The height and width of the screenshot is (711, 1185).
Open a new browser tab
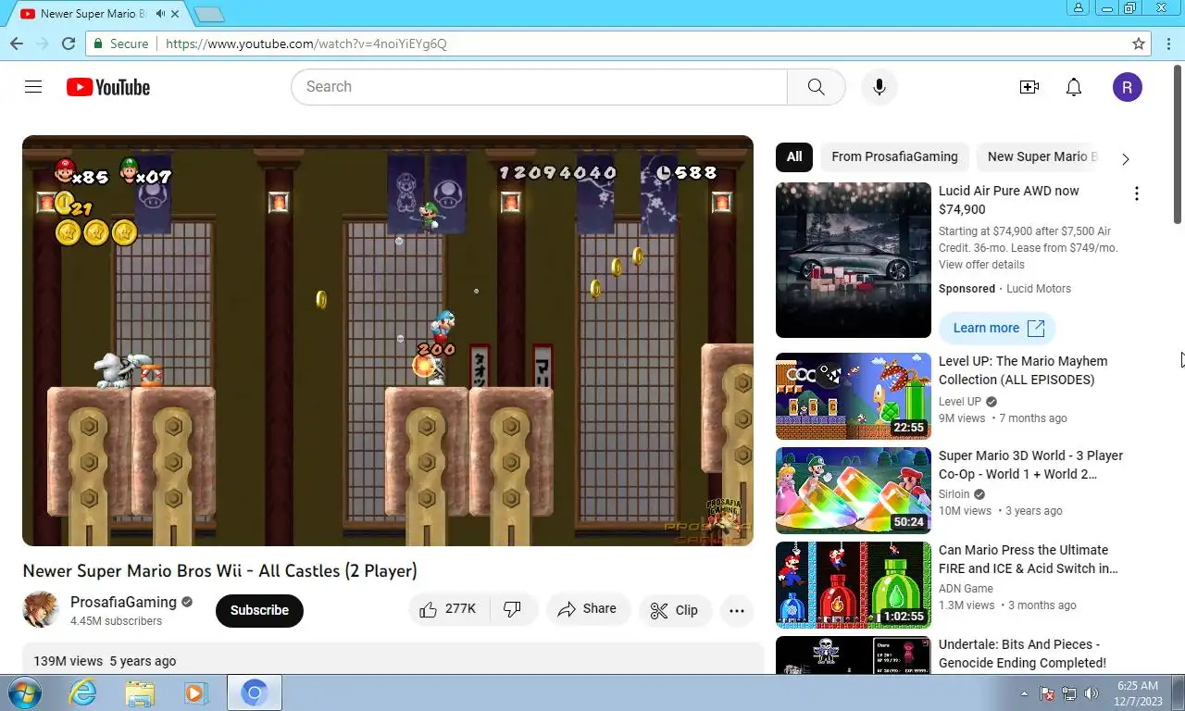pos(209,14)
